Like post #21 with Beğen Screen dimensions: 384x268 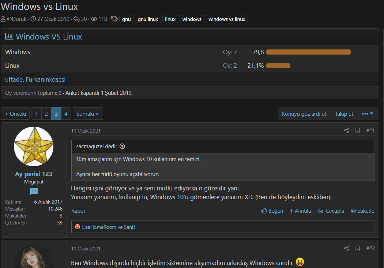tap(272, 211)
